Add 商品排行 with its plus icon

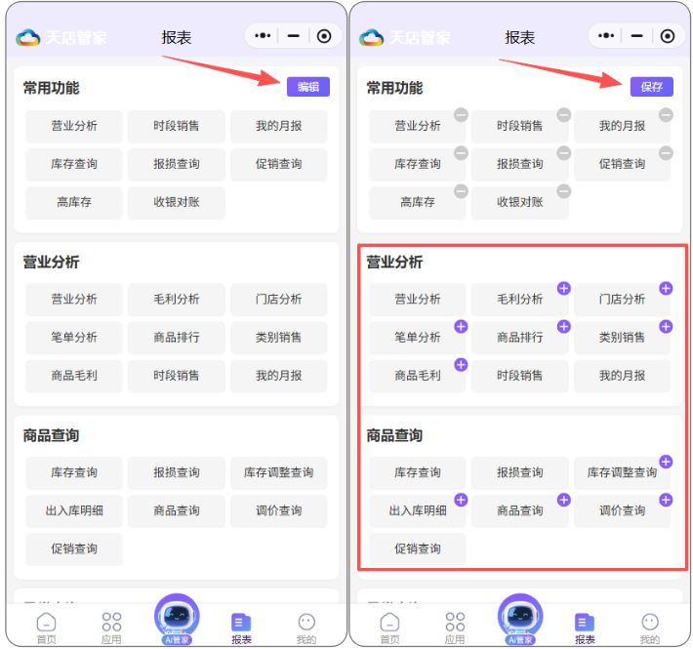point(563,326)
